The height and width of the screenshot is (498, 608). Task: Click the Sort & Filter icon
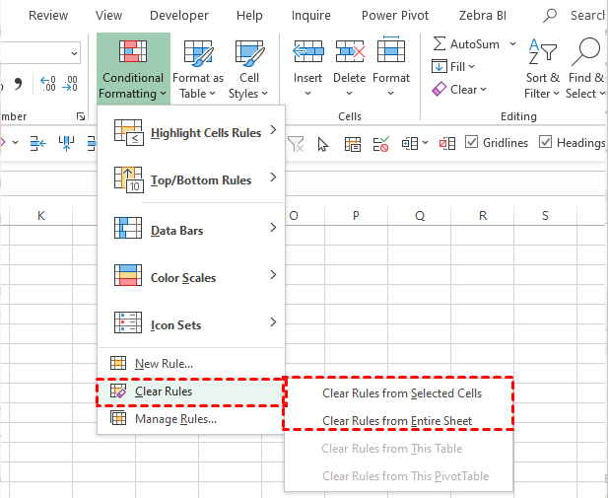pyautogui.click(x=542, y=51)
